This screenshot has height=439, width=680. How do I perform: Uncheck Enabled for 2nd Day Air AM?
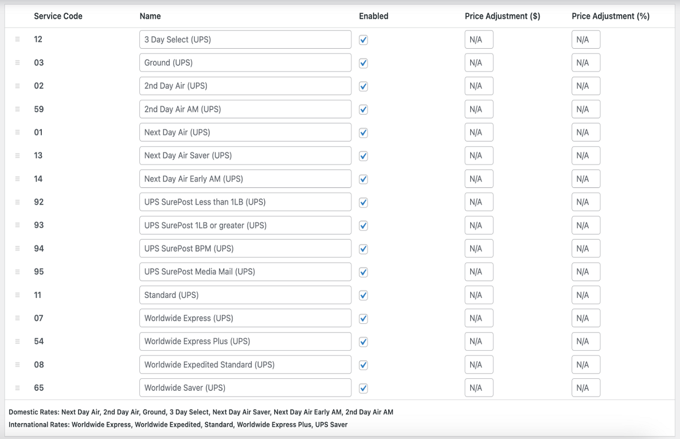point(363,109)
